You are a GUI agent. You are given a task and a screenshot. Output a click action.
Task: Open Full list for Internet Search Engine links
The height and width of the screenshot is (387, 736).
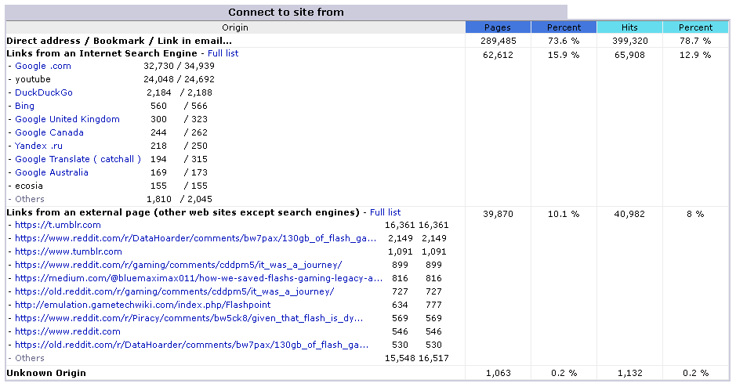pos(223,53)
